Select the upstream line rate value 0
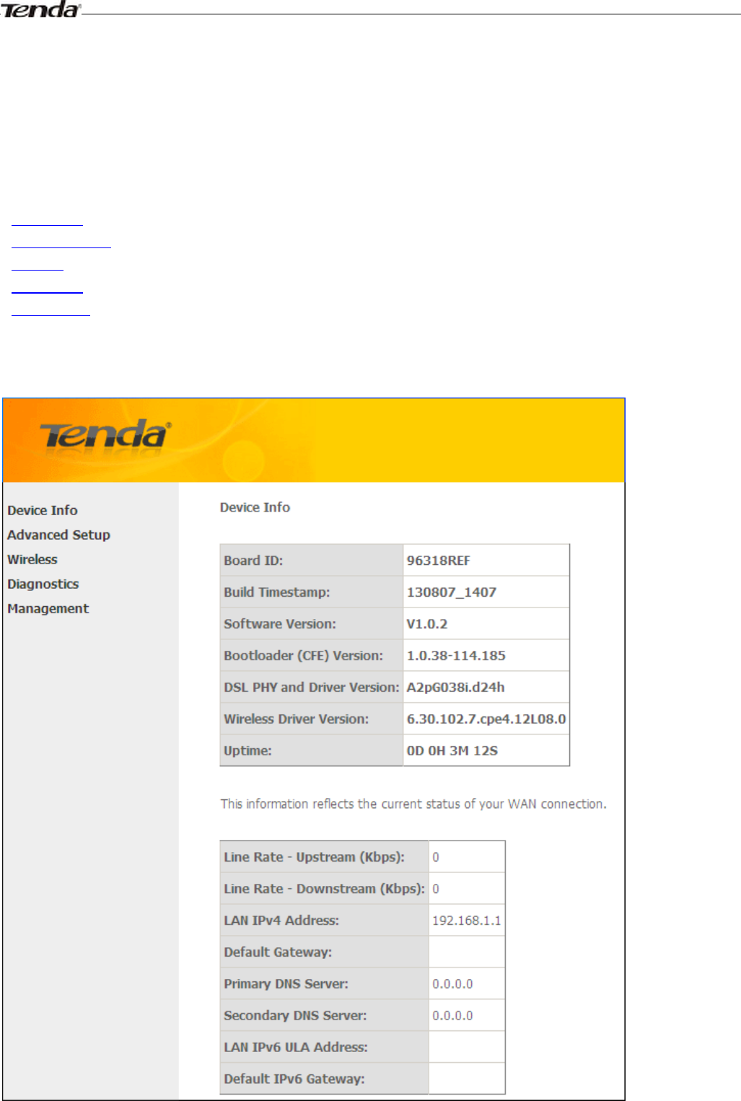Screen dimensions: 741x1101 [436, 857]
